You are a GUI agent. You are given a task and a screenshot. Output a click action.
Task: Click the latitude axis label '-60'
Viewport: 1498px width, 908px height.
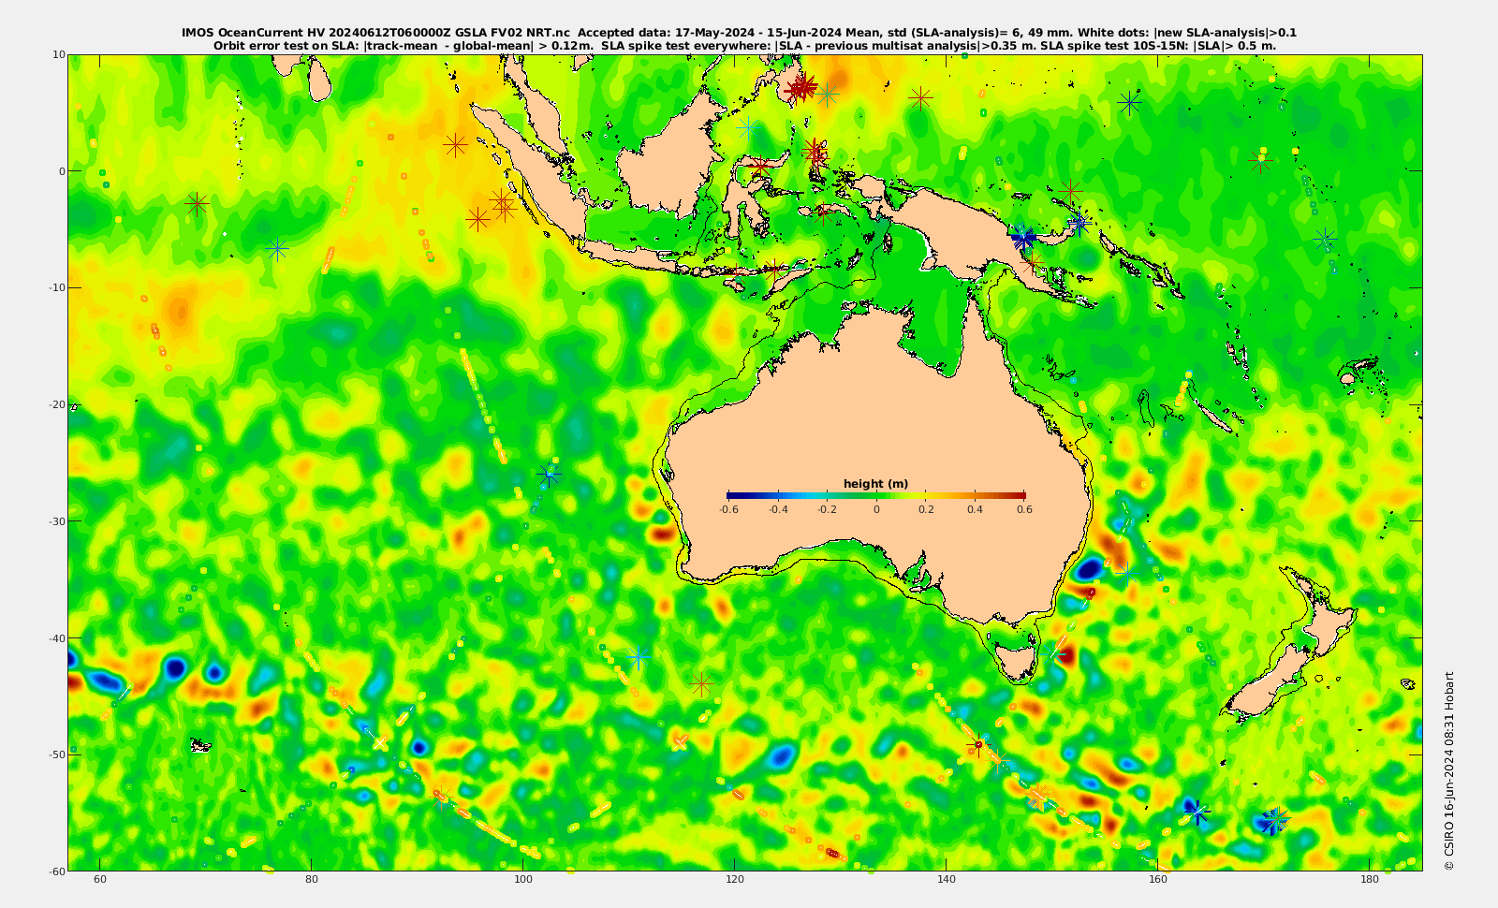click(x=57, y=871)
